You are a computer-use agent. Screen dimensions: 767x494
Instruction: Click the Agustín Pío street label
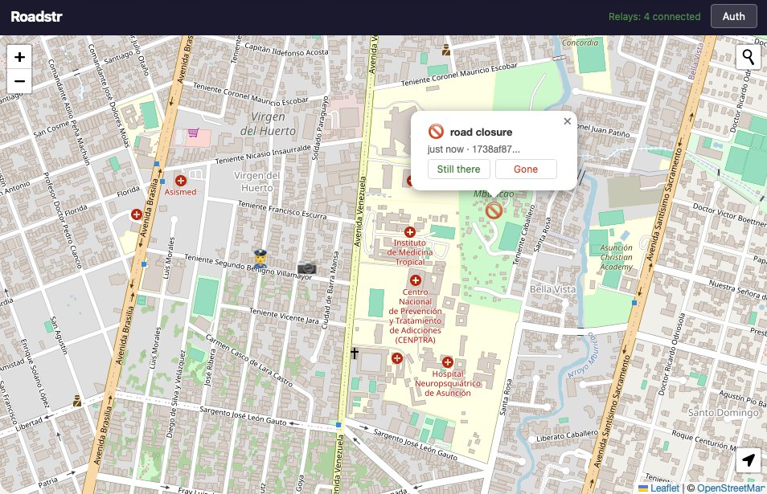pos(743,398)
